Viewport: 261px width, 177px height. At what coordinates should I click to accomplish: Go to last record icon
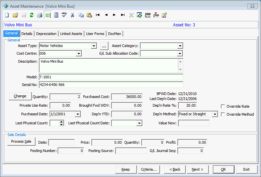coord(123,15)
